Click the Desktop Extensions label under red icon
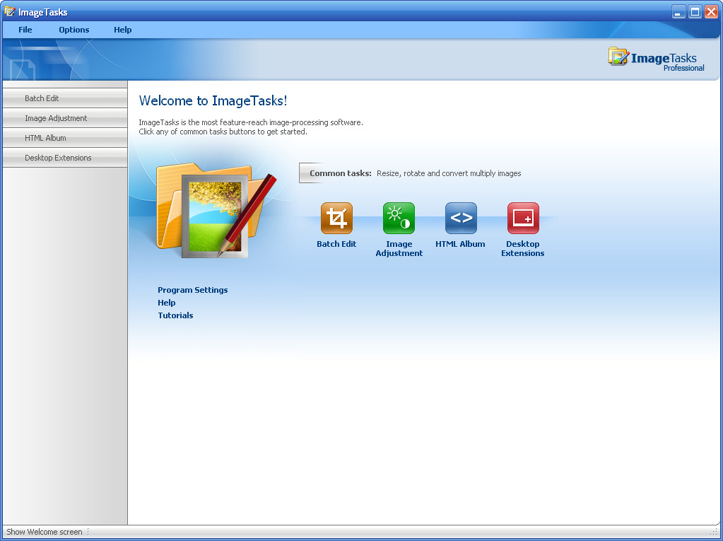Image resolution: width=723 pixels, height=541 pixels. click(x=523, y=249)
